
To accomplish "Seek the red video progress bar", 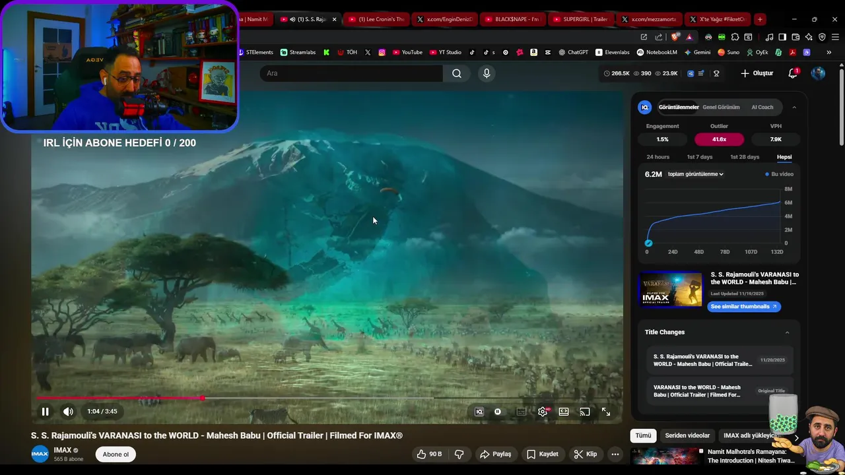I will pyautogui.click(x=327, y=398).
